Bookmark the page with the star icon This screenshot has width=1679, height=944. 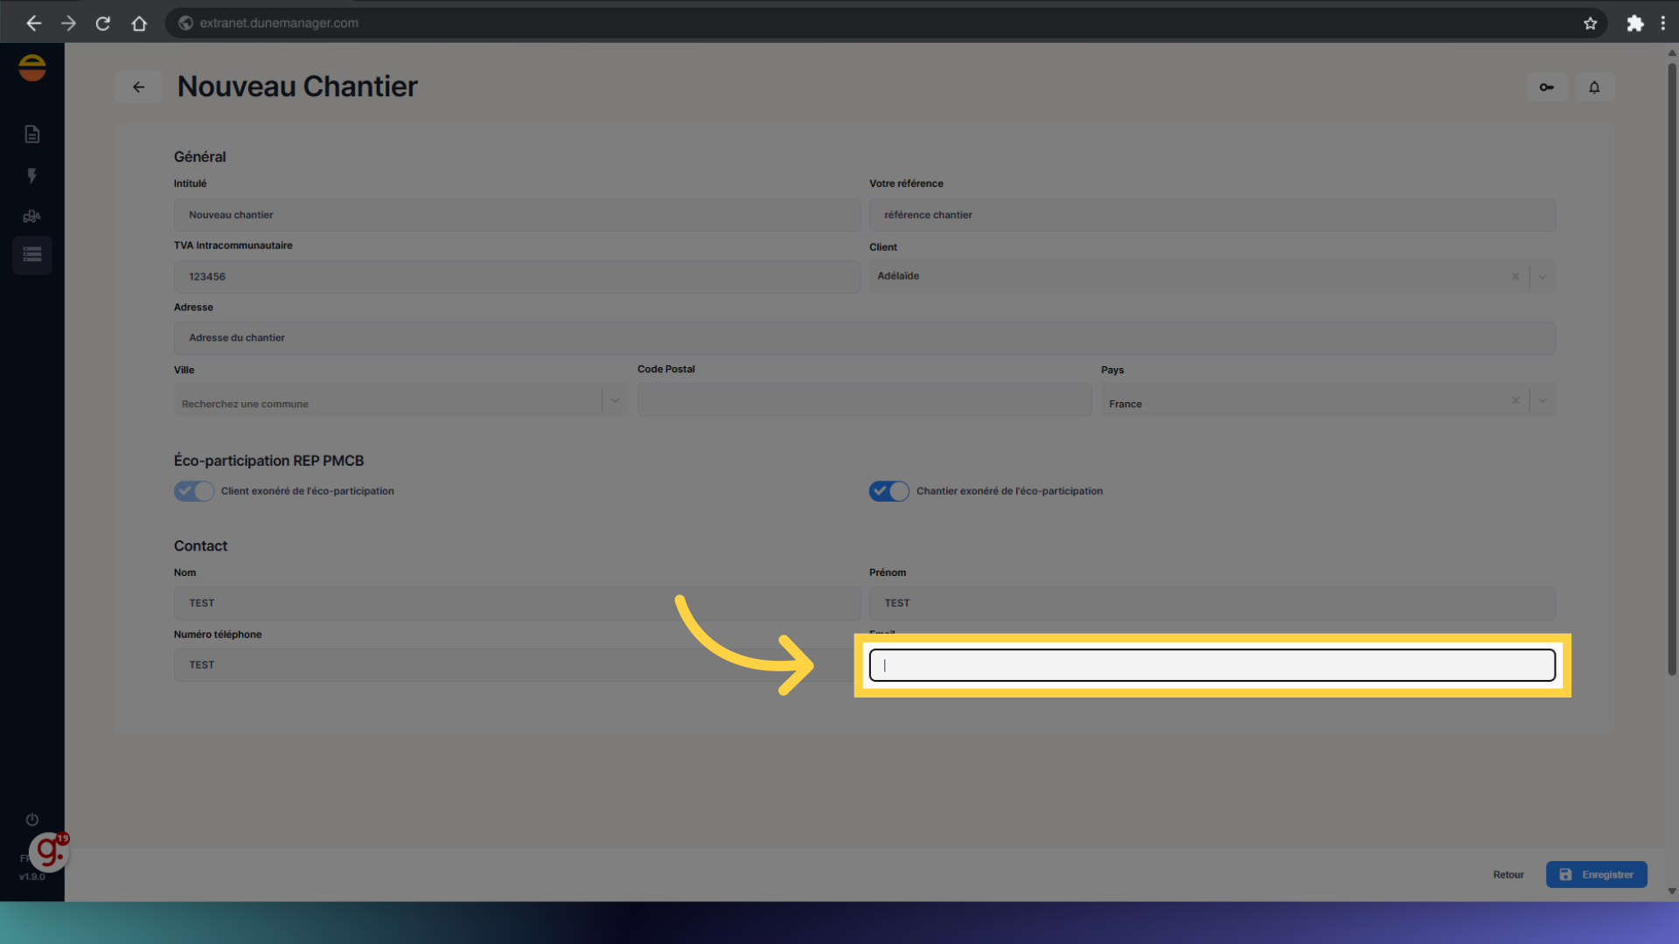point(1591,23)
